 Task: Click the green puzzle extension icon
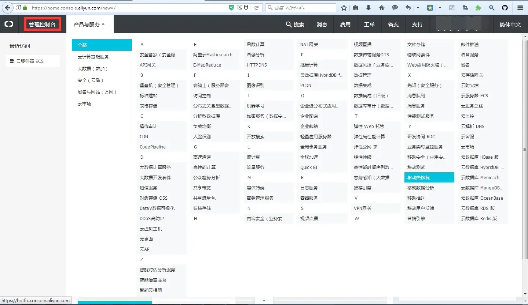tap(478, 8)
